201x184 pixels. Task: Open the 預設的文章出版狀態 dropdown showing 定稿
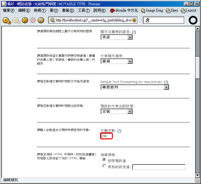[117, 111]
